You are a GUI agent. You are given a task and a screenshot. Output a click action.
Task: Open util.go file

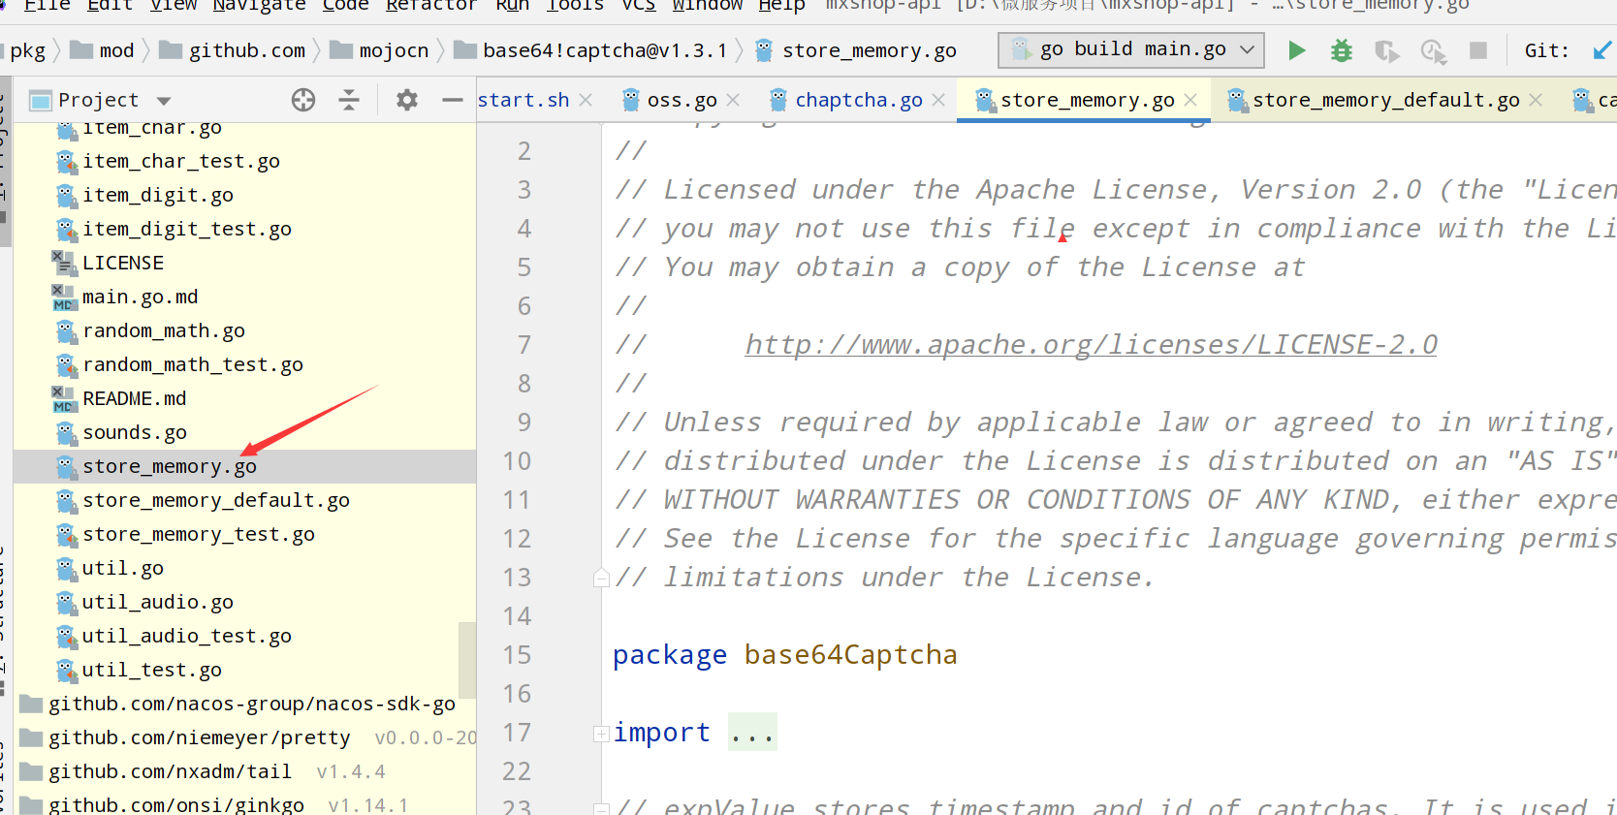pos(123,568)
